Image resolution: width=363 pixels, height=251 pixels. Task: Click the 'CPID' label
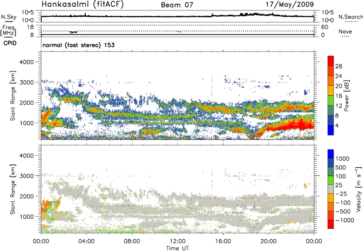[x=10, y=43]
